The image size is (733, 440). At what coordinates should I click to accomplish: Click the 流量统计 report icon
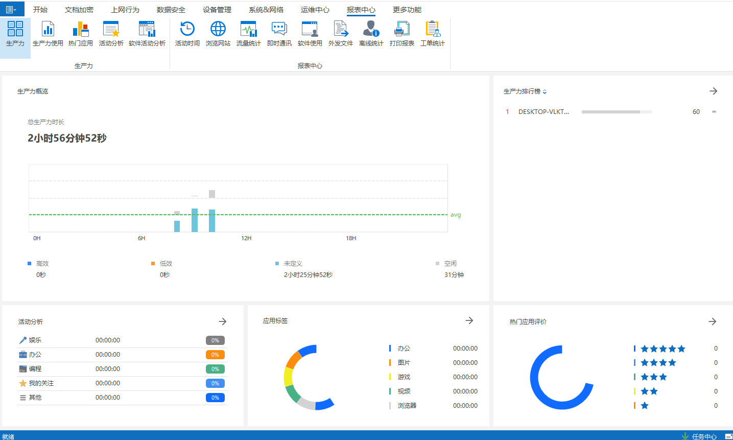coord(249,34)
